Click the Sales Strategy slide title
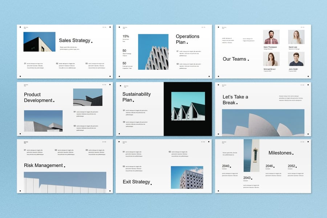327x218 pixels. click(x=74, y=41)
